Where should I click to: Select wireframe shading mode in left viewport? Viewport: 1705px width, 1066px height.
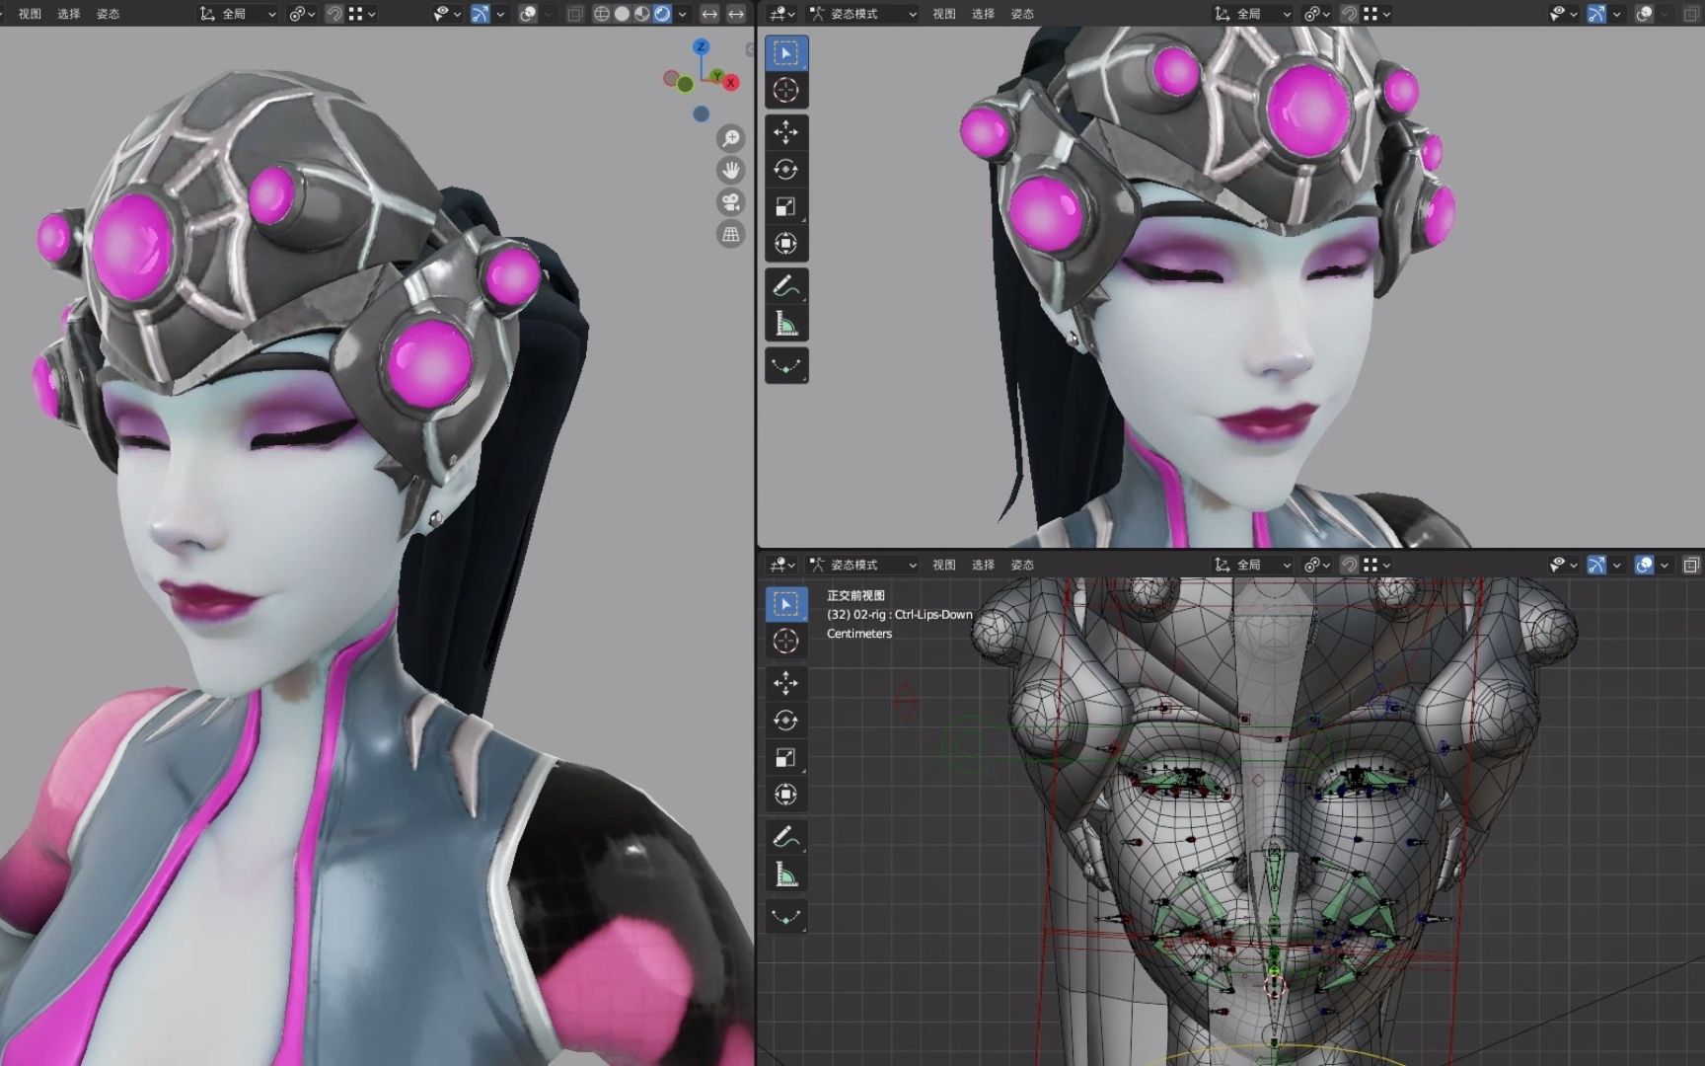(601, 14)
